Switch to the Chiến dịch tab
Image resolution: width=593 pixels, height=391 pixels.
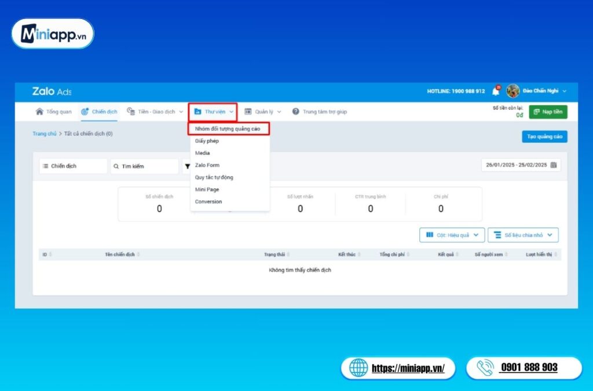[x=99, y=112]
